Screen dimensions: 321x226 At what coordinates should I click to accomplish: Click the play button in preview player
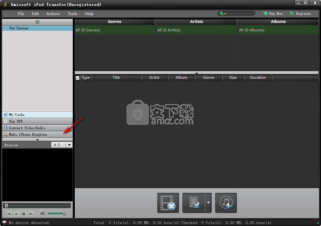coord(16,214)
